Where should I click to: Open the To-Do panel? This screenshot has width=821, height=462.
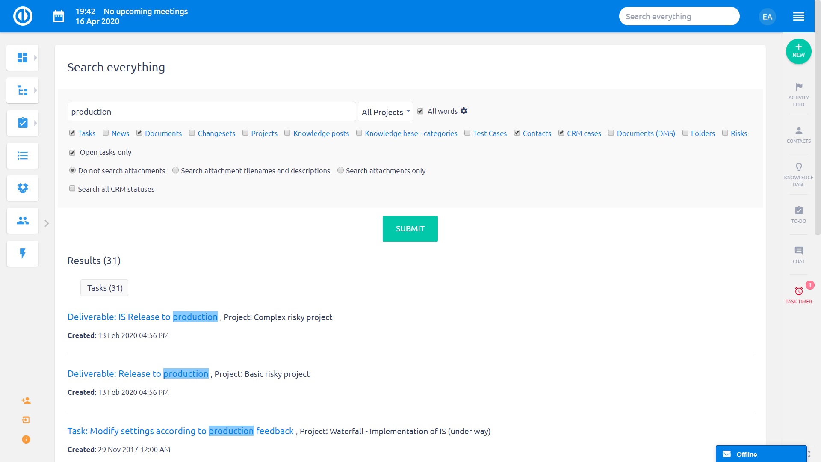[798, 215]
